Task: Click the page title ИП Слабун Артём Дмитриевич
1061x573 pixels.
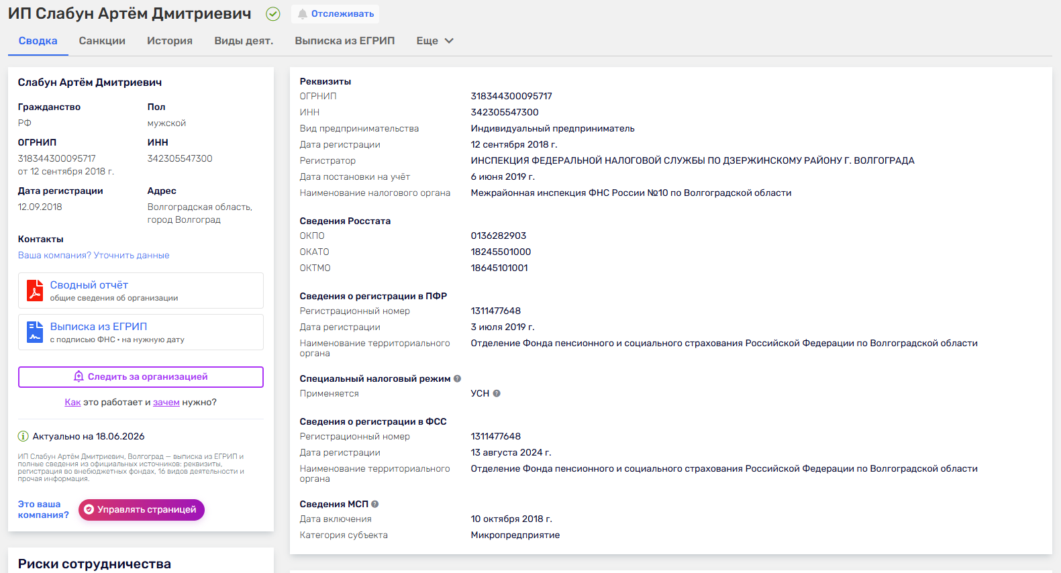Action: pyautogui.click(x=130, y=13)
